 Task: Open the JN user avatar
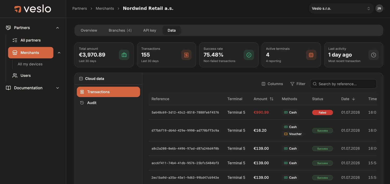click(x=379, y=8)
